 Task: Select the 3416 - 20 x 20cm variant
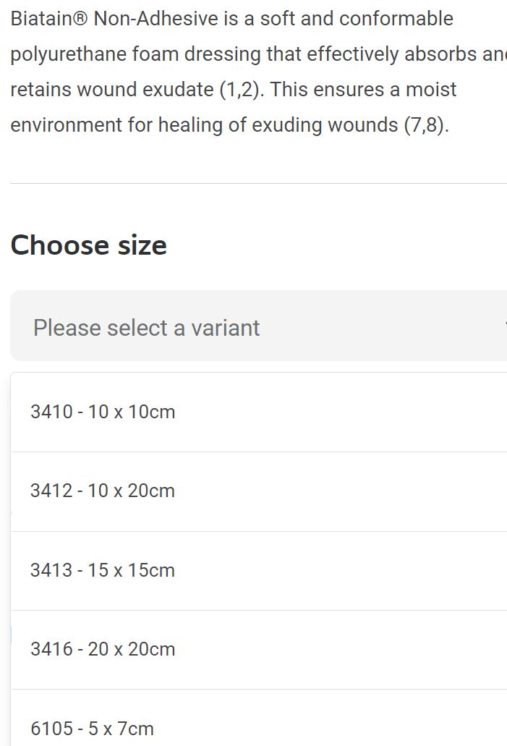click(103, 649)
